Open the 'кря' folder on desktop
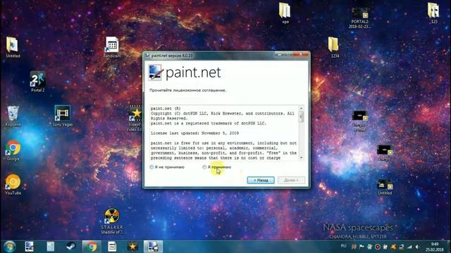Screen dimensions: 451x253 285,13
